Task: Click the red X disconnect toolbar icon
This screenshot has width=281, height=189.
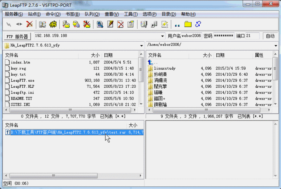Action: (x=29, y=24)
